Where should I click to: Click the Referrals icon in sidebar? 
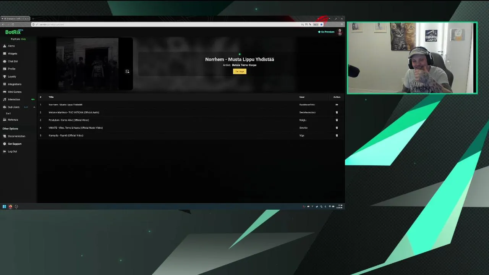[x=5, y=120]
